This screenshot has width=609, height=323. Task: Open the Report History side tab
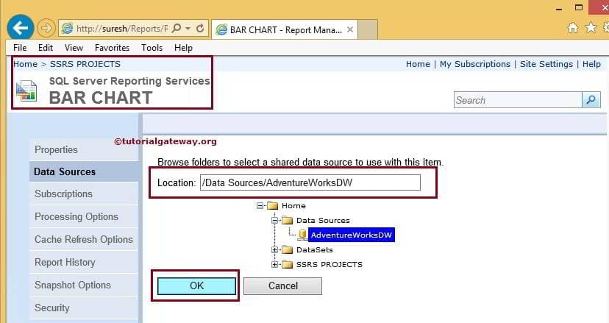(x=84, y=263)
